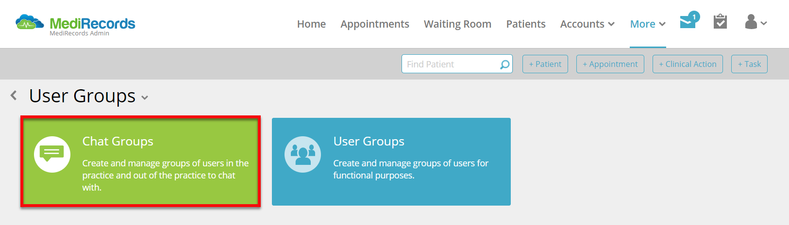Expand the More dropdown menu
Screen dimensions: 789x225
click(x=648, y=24)
